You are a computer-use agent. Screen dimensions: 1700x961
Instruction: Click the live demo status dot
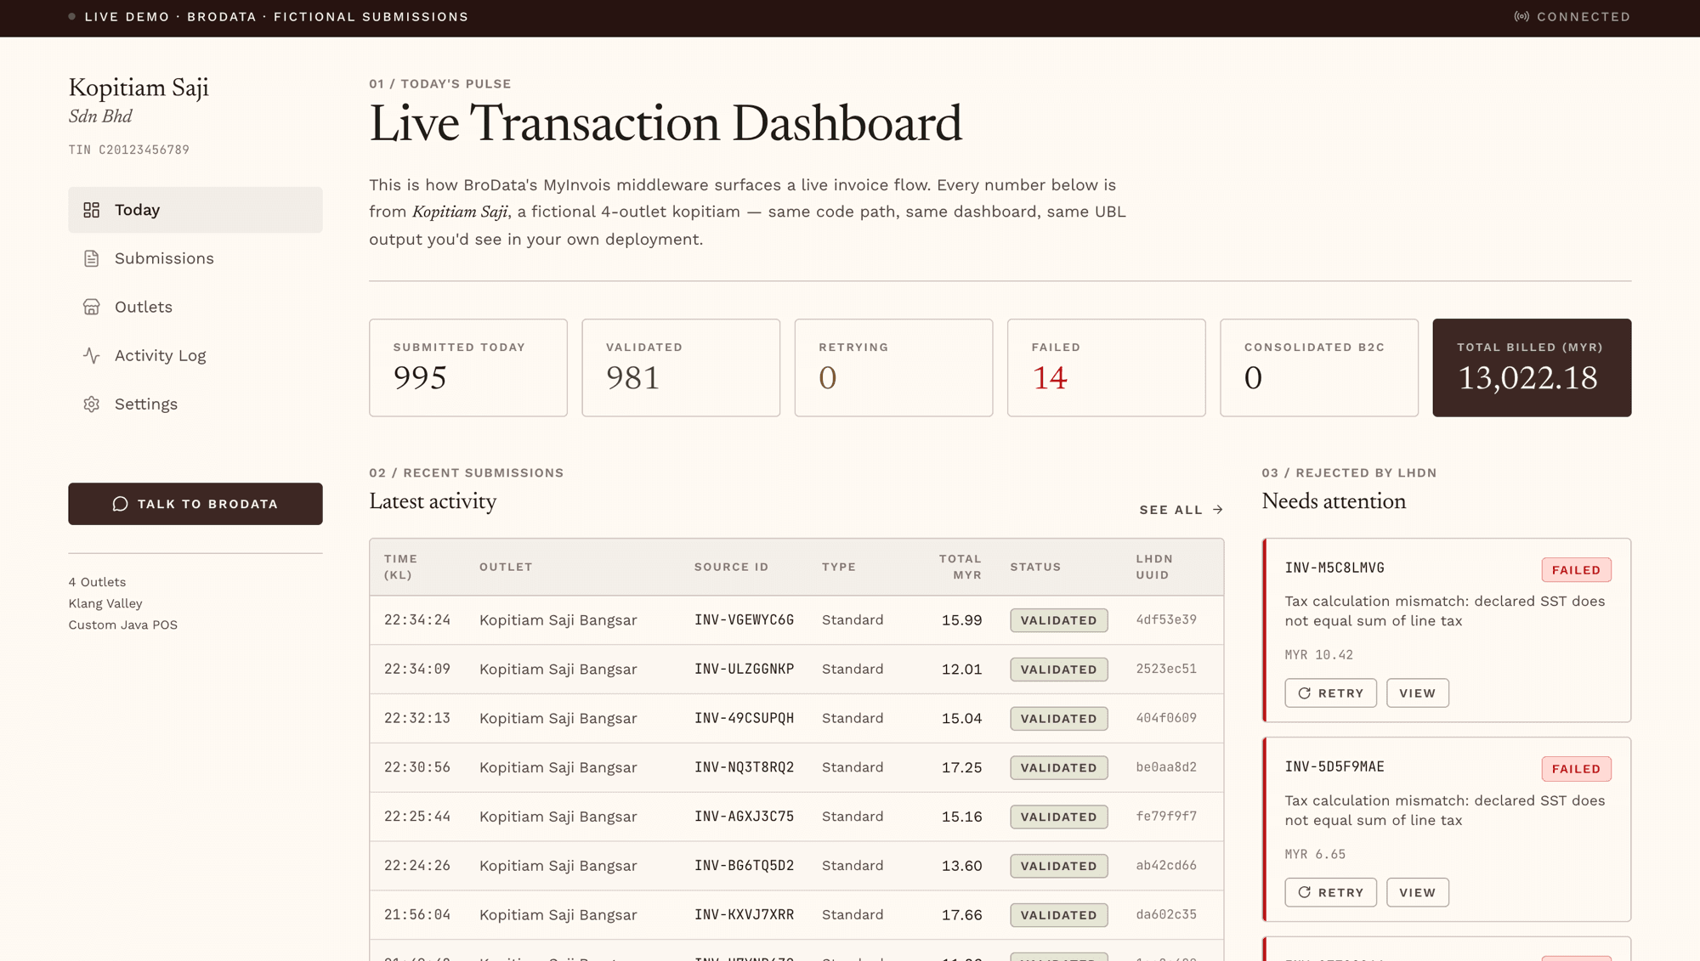[72, 16]
